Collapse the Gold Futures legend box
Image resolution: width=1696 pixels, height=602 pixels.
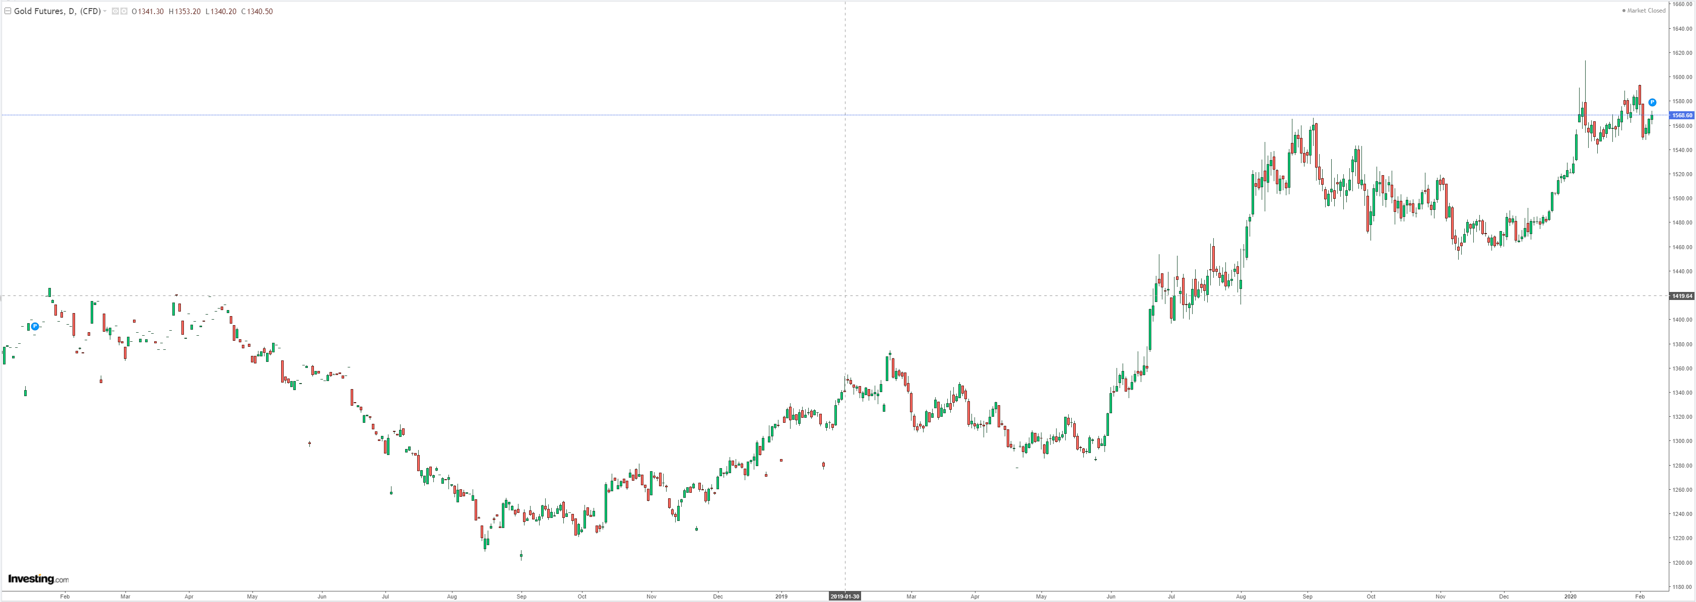pyautogui.click(x=8, y=11)
